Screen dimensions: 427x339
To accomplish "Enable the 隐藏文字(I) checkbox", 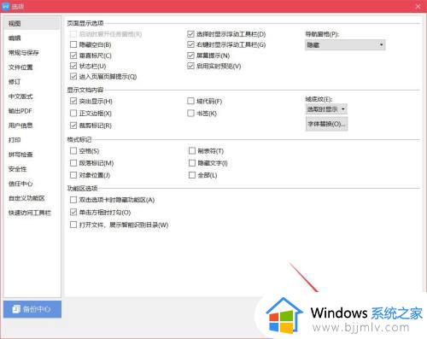I will pos(192,163).
